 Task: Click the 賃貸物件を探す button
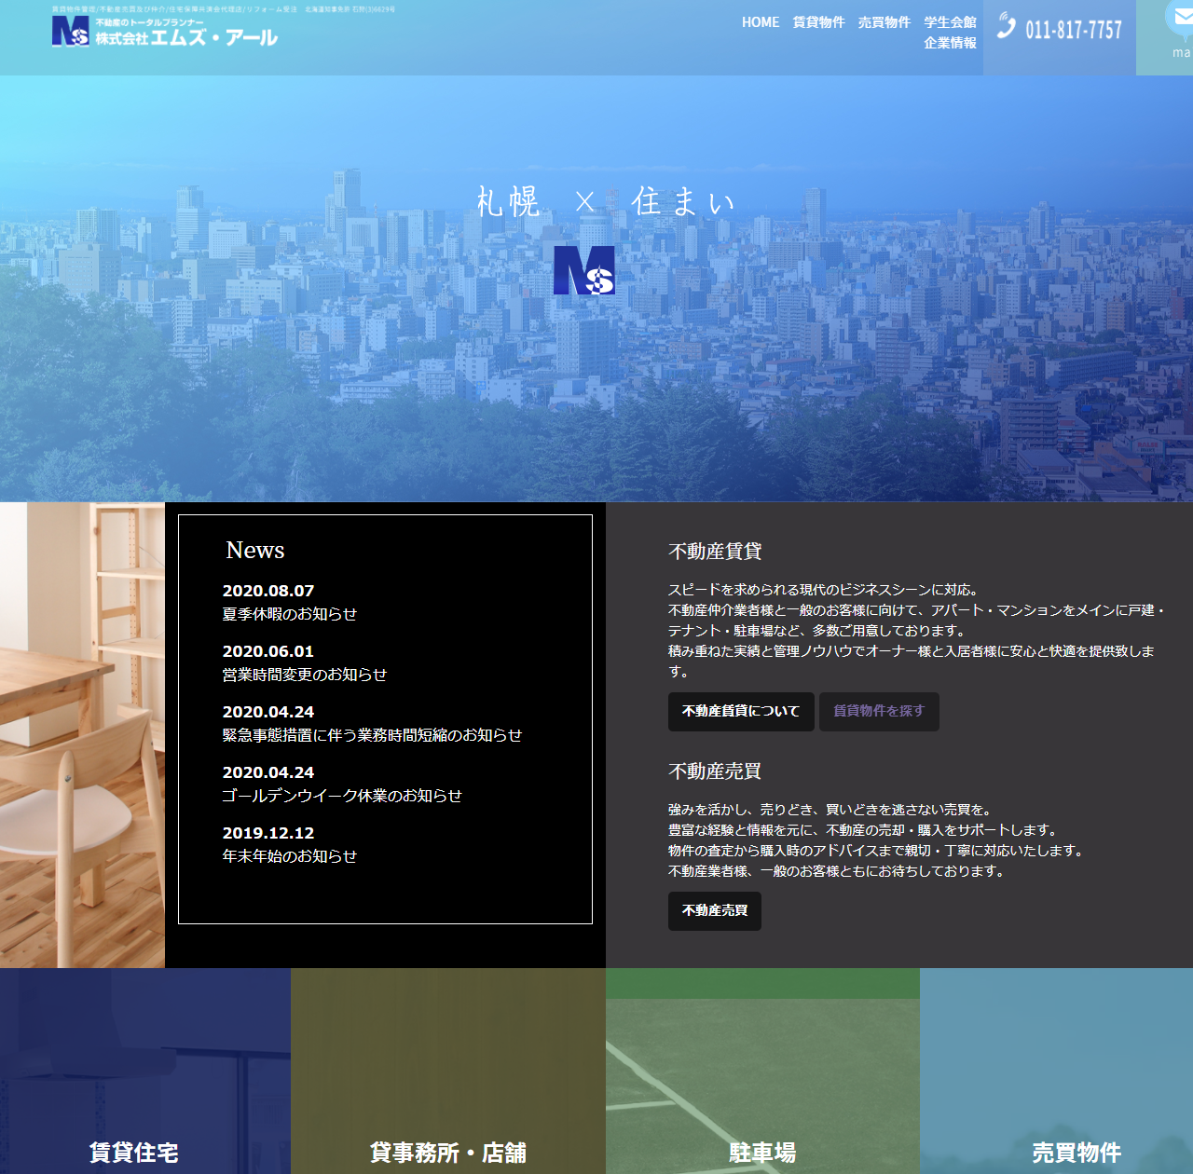tap(878, 711)
